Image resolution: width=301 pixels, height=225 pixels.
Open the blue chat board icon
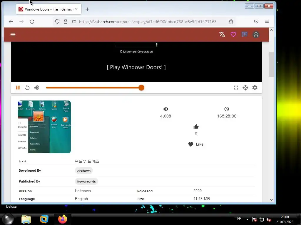coord(244,35)
